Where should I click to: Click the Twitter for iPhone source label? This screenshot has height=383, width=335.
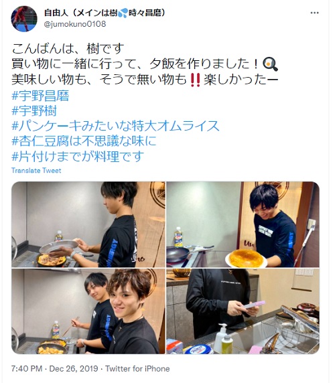[137, 368]
